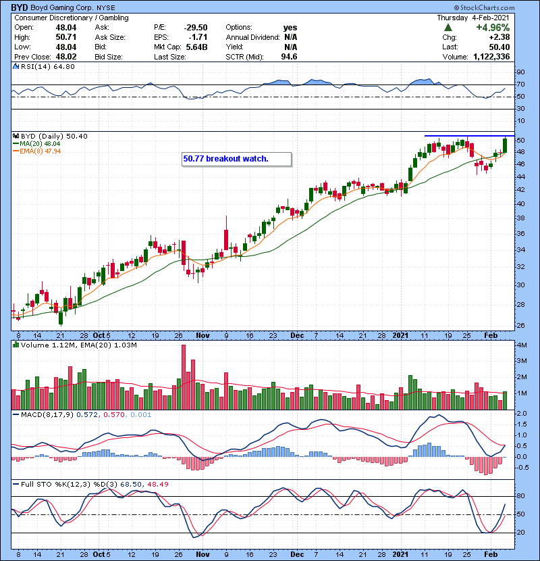This screenshot has width=540, height=561.
Task: Click the MACD signal value 0.570
Action: click(x=114, y=415)
